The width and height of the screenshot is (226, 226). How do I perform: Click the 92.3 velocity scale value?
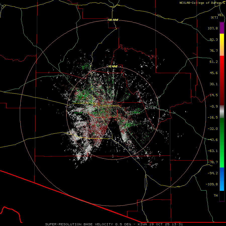pos(214,39)
